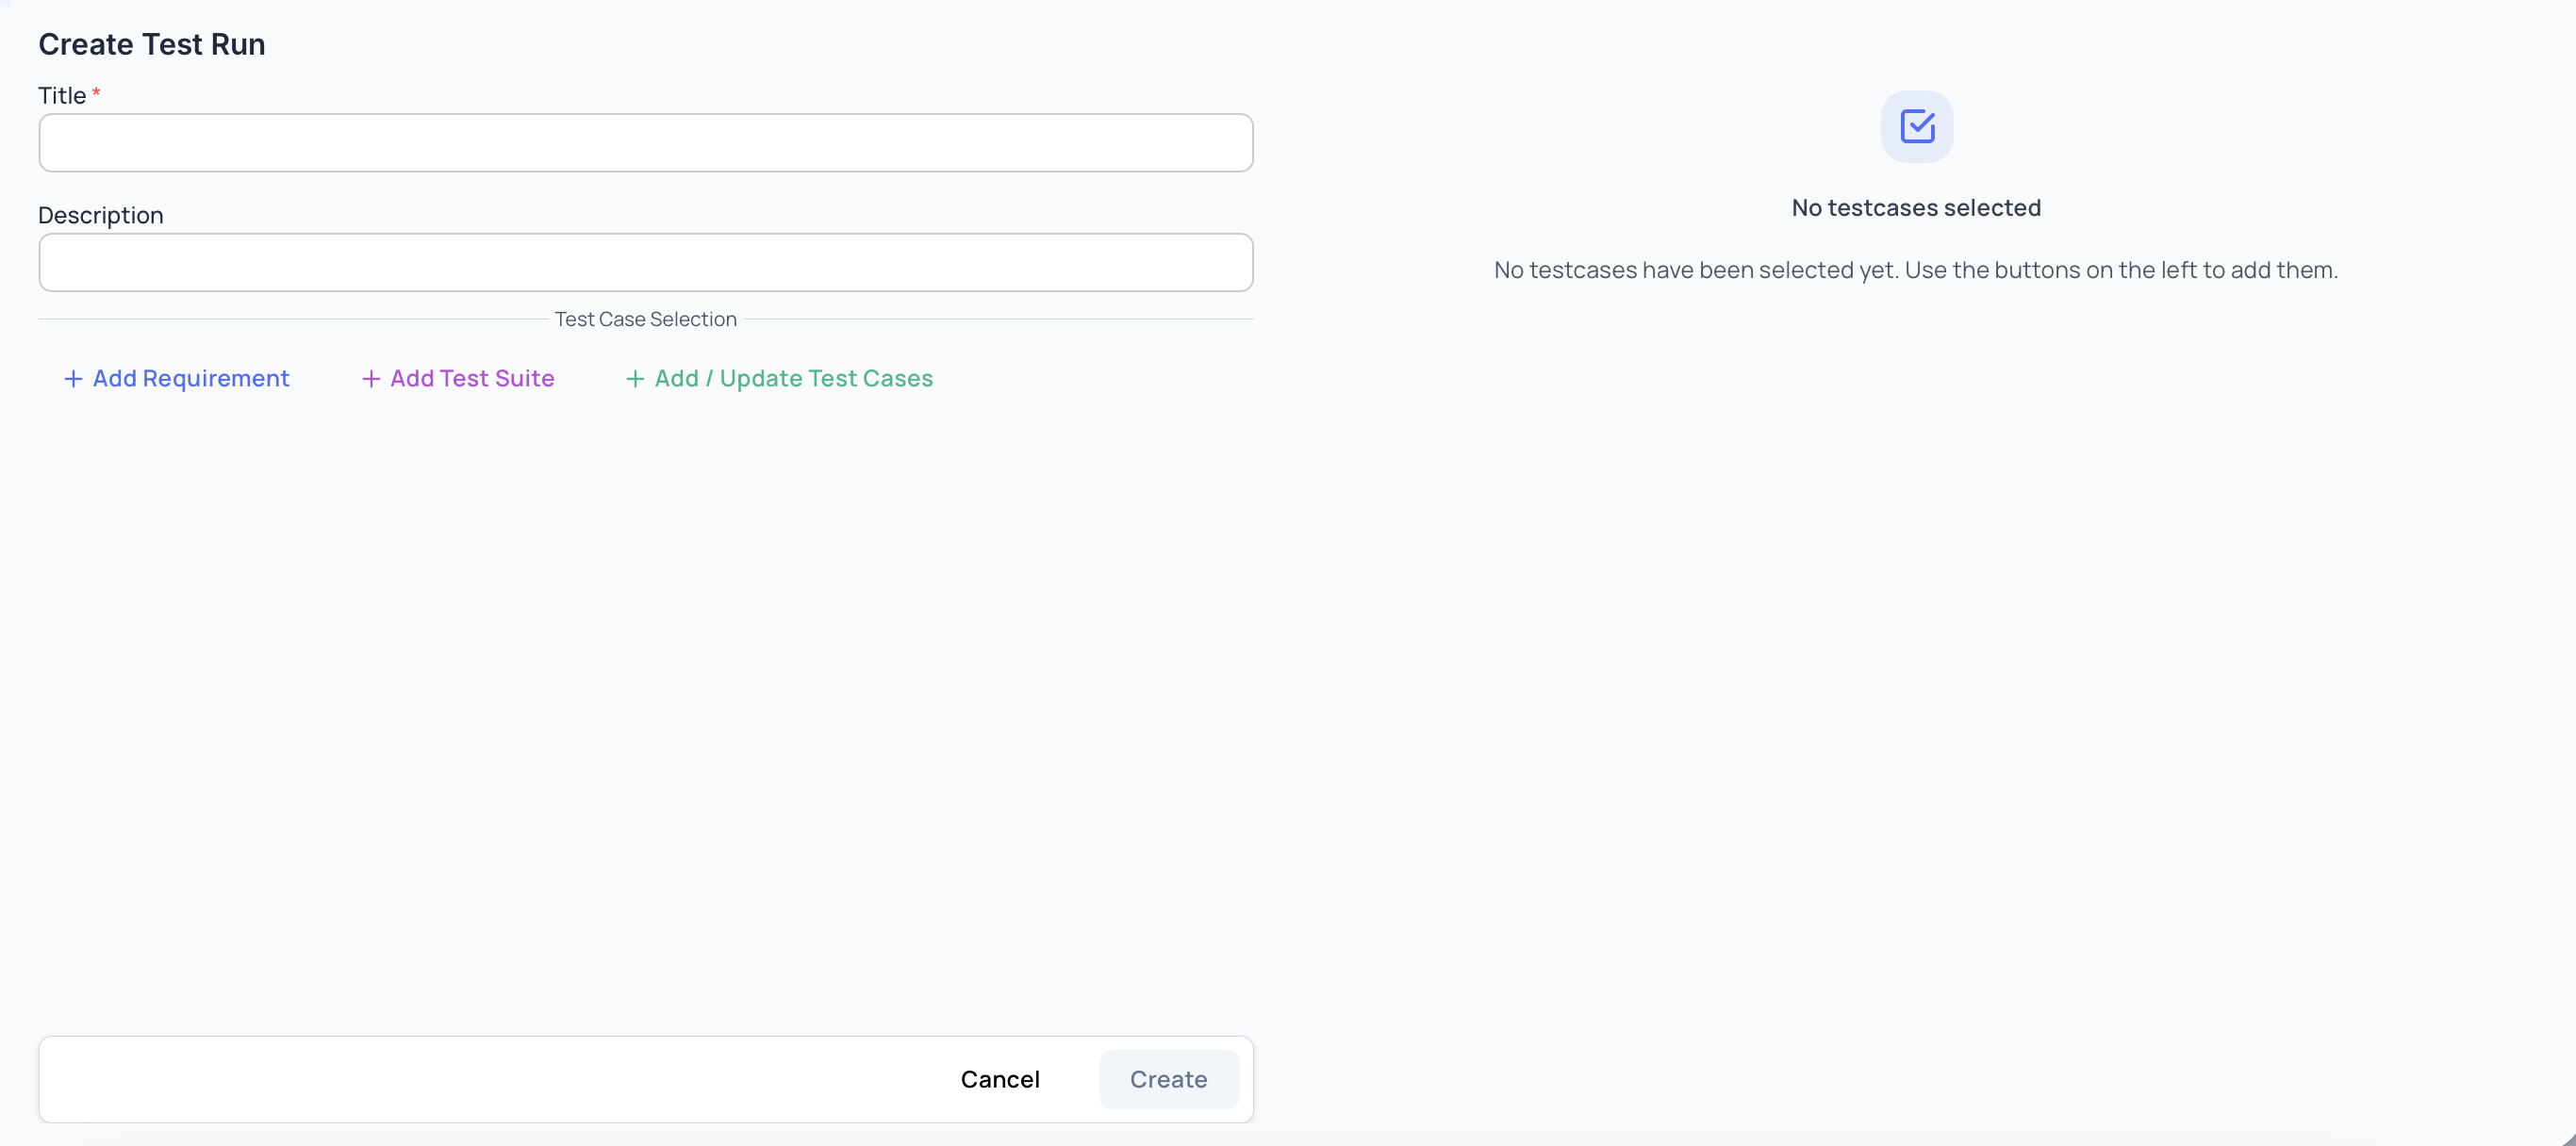This screenshot has width=2576, height=1146.
Task: Click the Test Case Selection section divider label
Action: [x=645, y=319]
